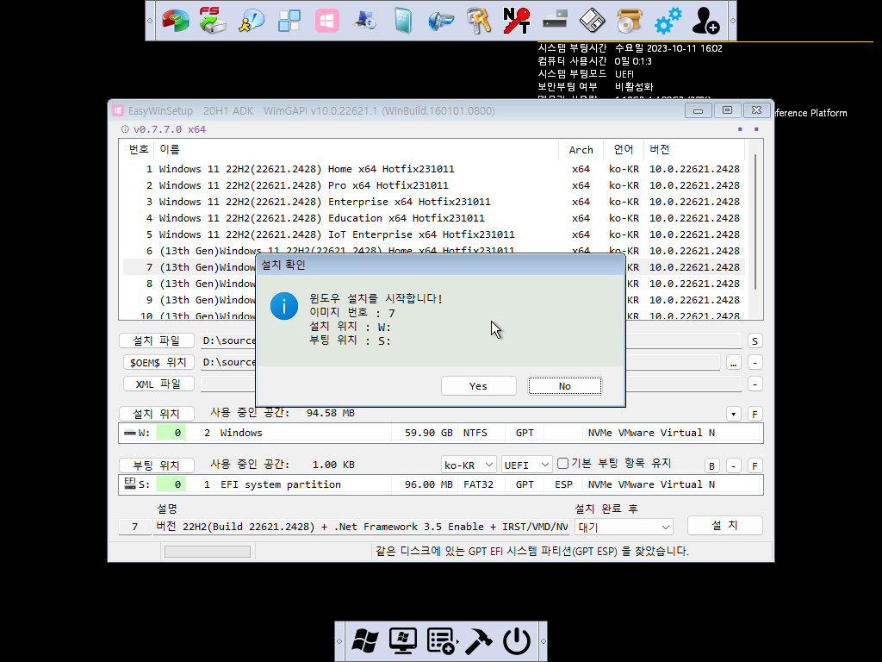The height and width of the screenshot is (662, 882).
Task: Click the 설치 파일 button
Action: [x=157, y=340]
